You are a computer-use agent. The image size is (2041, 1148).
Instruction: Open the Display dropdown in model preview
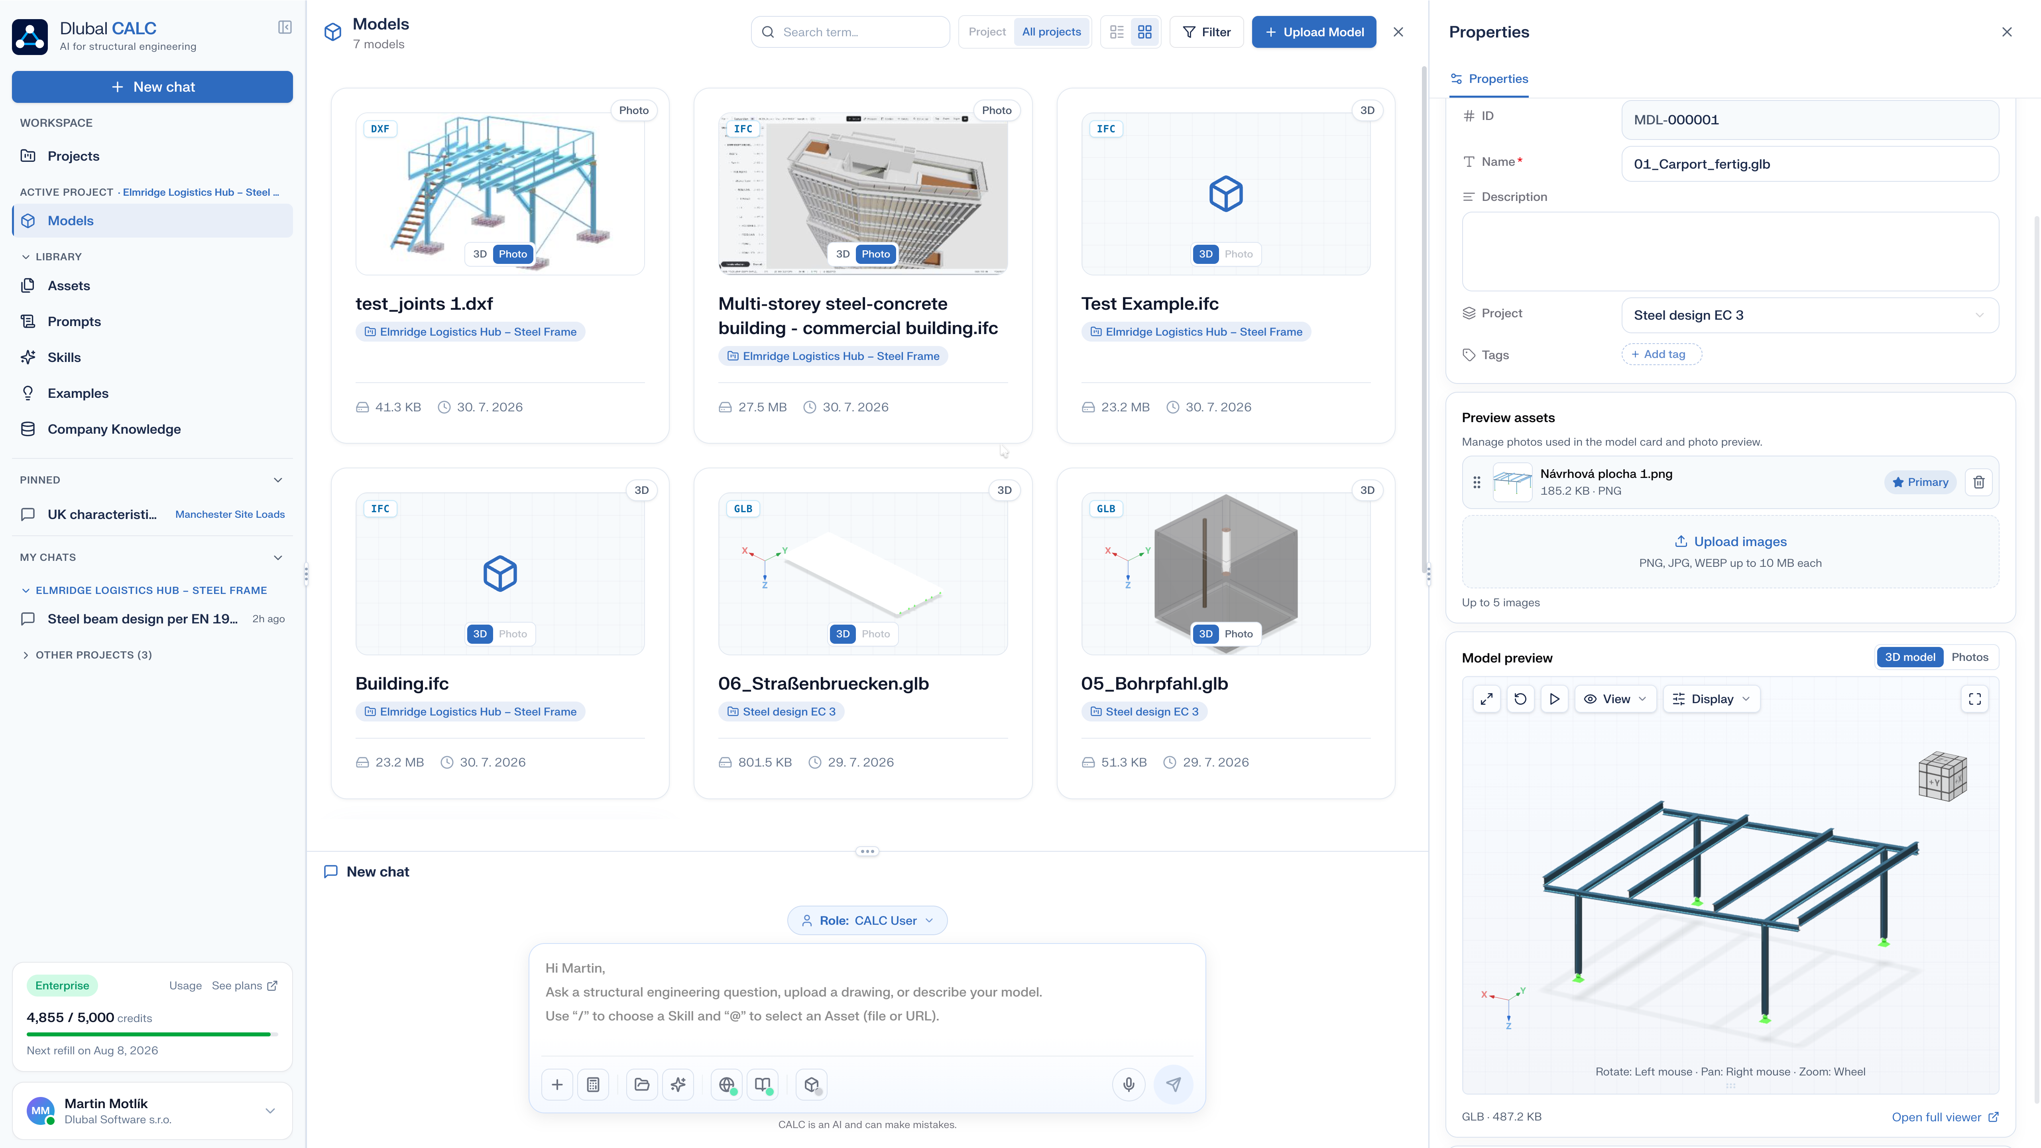click(1711, 699)
